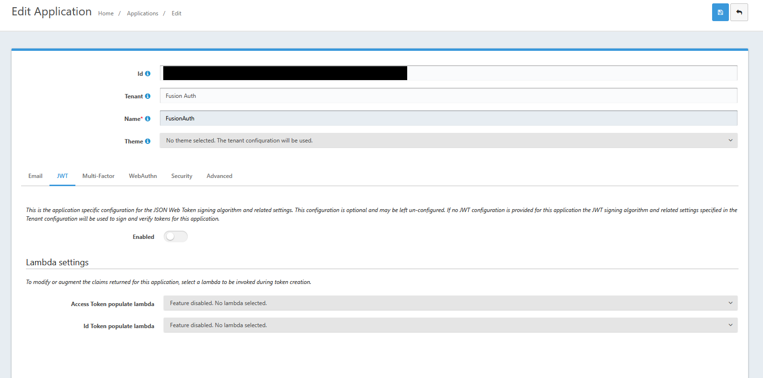Switch to the Security tab

[182, 176]
